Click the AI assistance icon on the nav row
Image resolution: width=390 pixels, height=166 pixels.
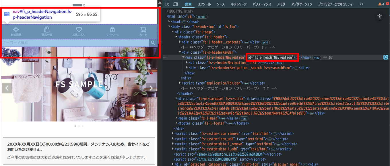click(x=386, y=57)
